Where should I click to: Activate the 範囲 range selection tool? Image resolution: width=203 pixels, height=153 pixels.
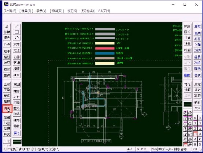17,84
